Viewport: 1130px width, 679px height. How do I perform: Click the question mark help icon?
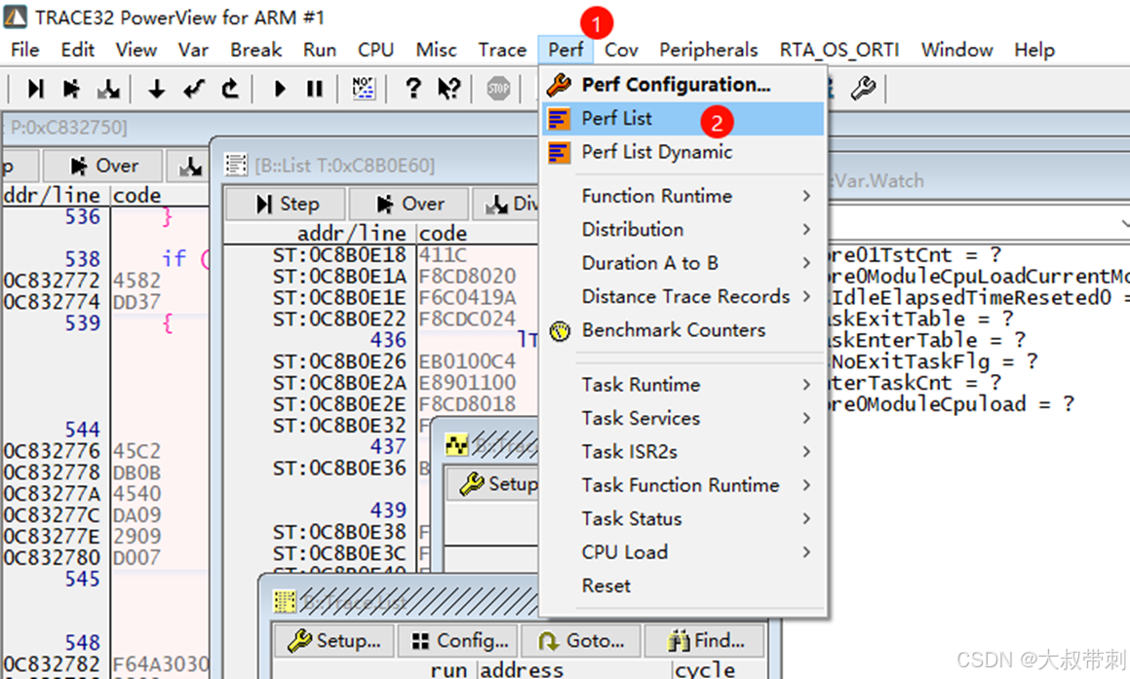[413, 89]
